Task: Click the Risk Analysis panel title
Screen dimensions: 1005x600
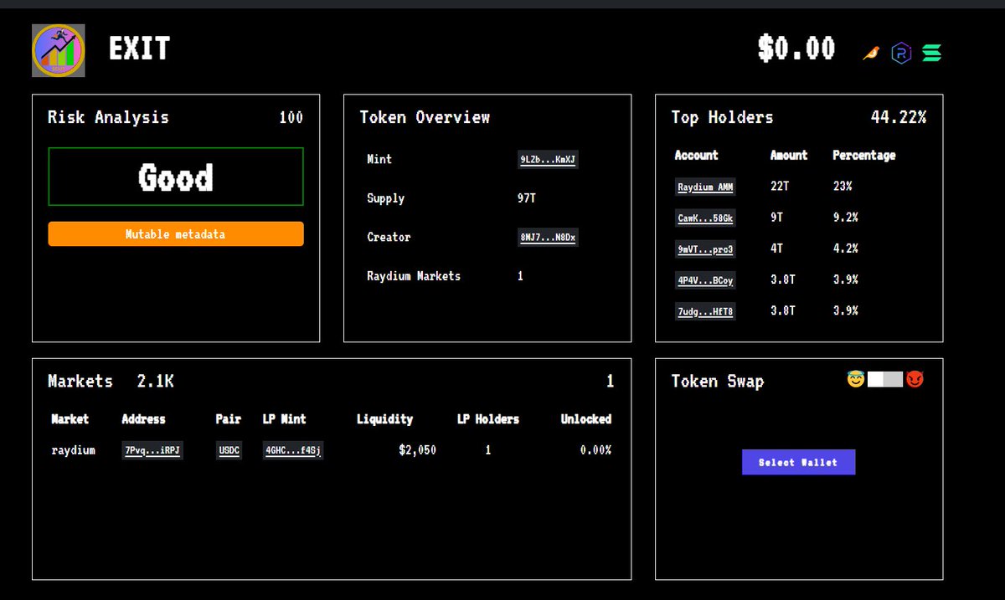Action: pyautogui.click(x=108, y=118)
